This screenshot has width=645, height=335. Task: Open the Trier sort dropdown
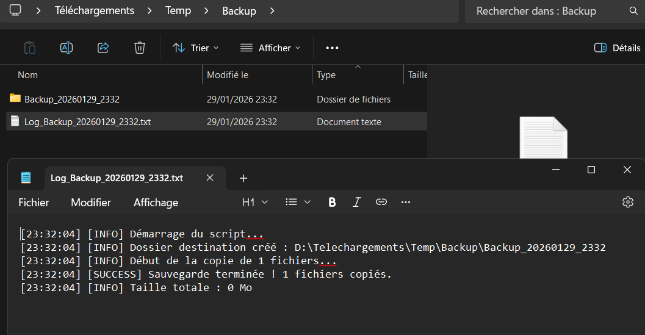point(195,48)
